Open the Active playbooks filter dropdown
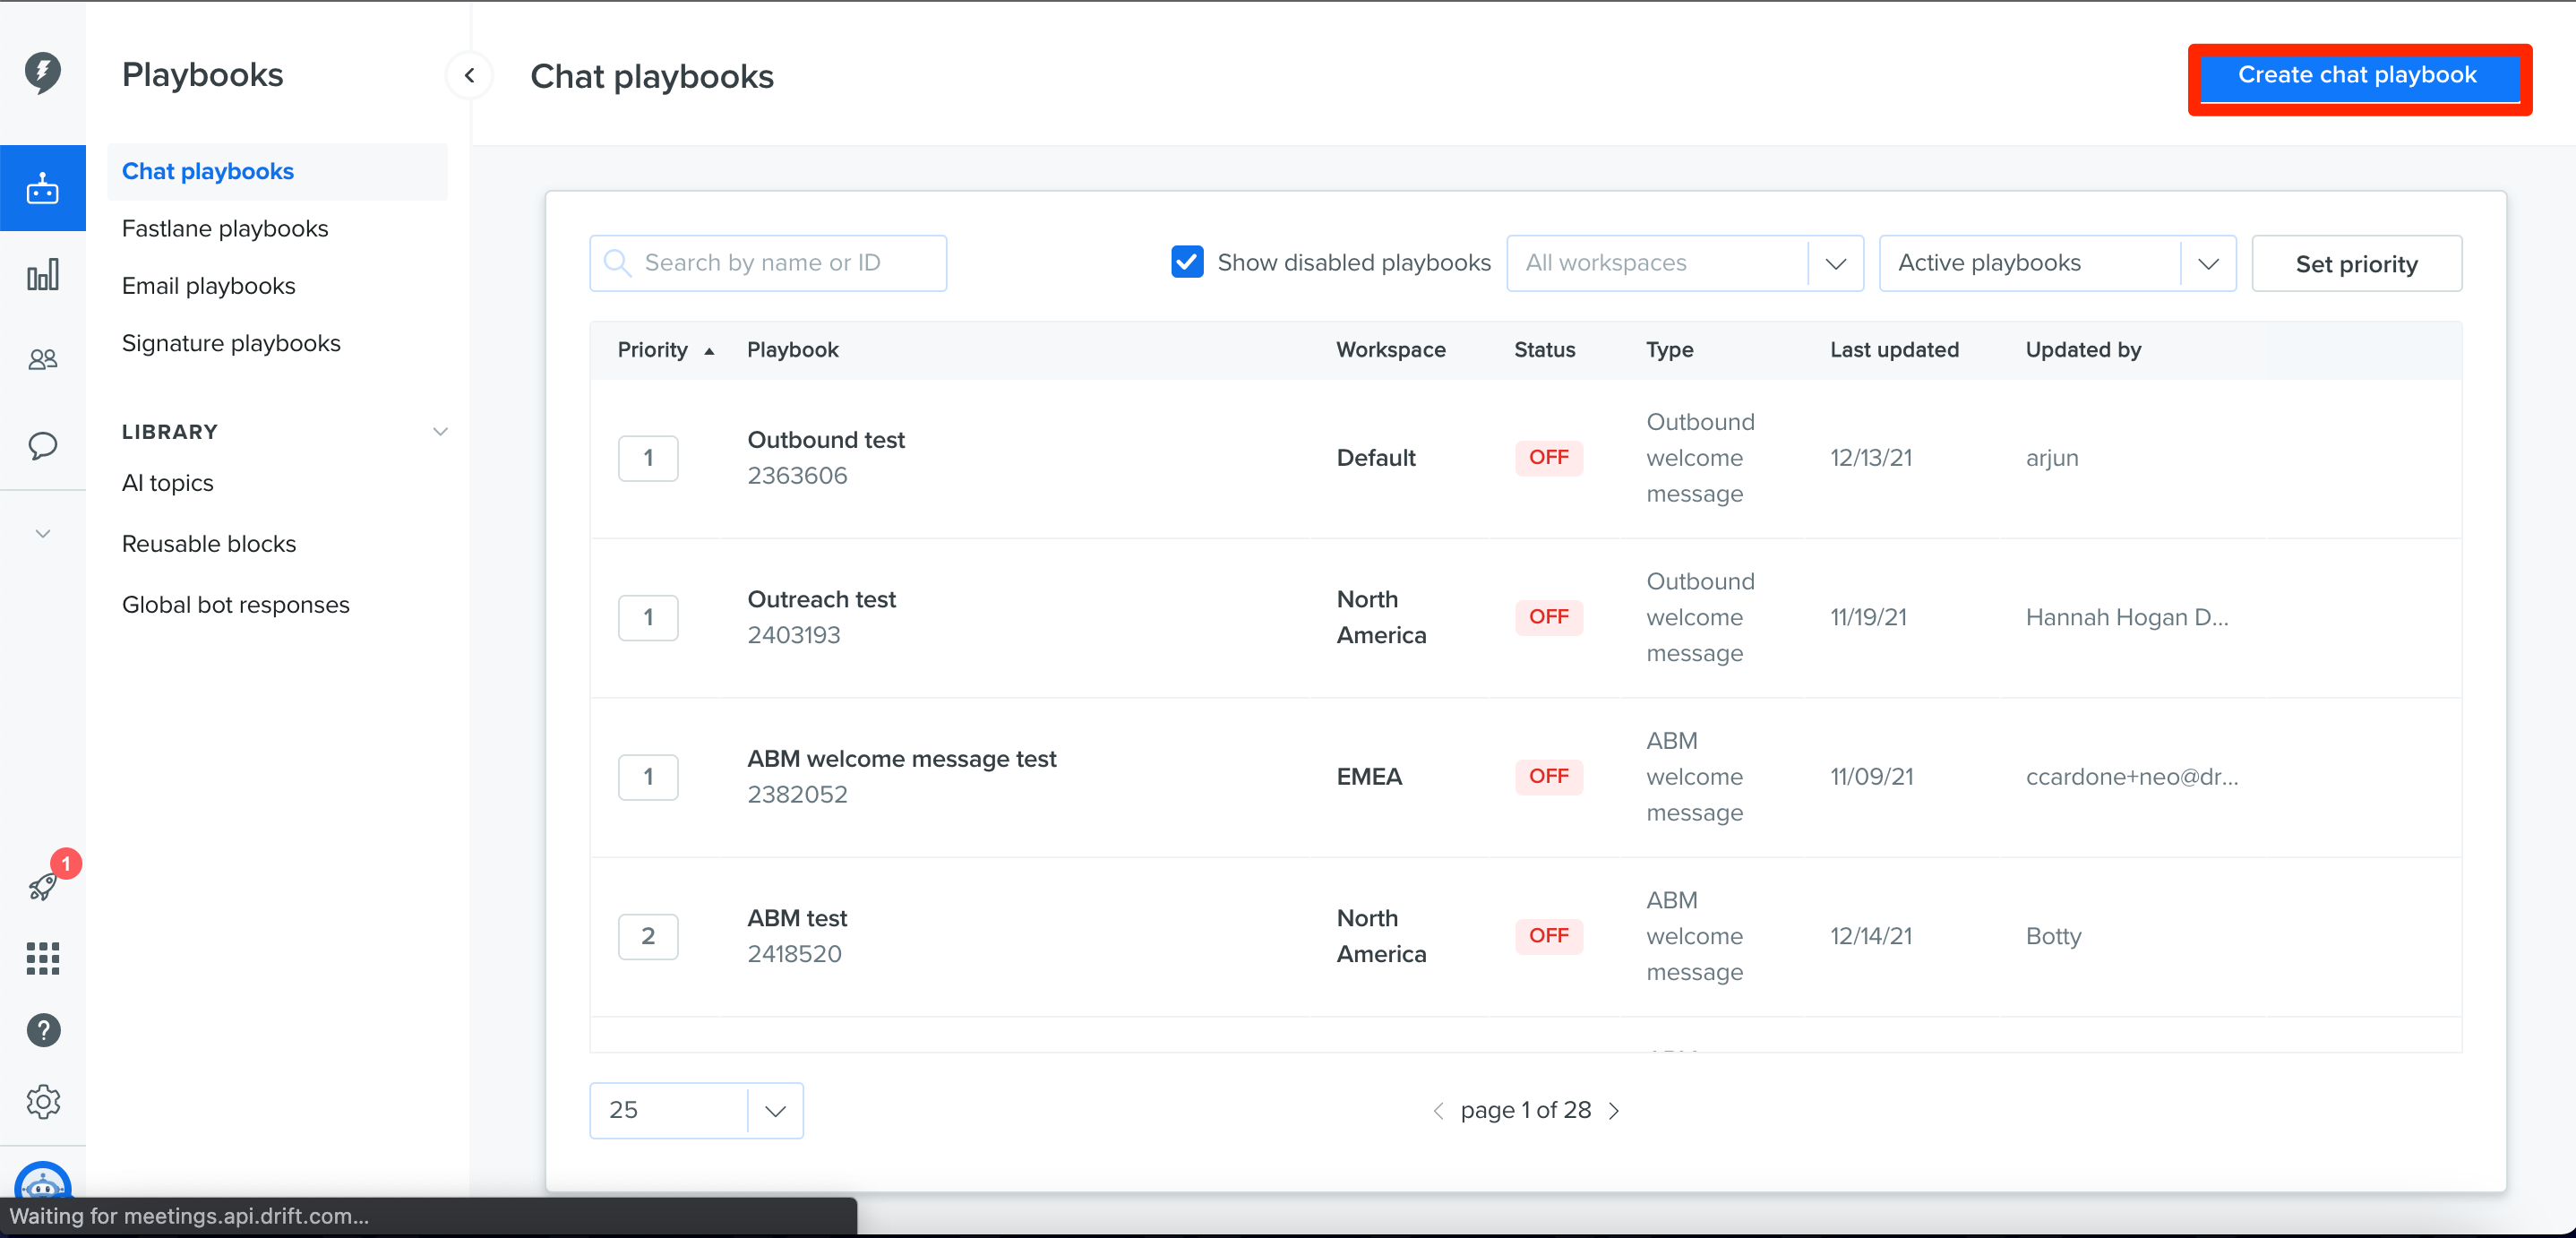Viewport: 2576px width, 1238px height. [2057, 263]
